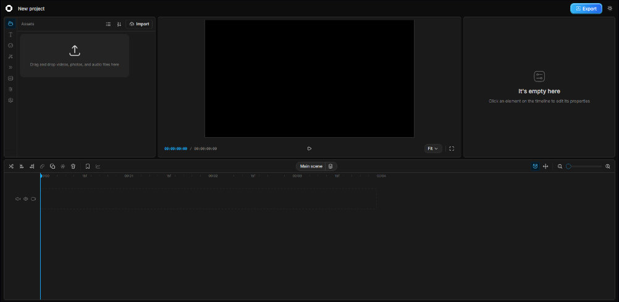Screen dimensions: 619x302
Task: Open the keyframe graph icon
Action: [98, 166]
